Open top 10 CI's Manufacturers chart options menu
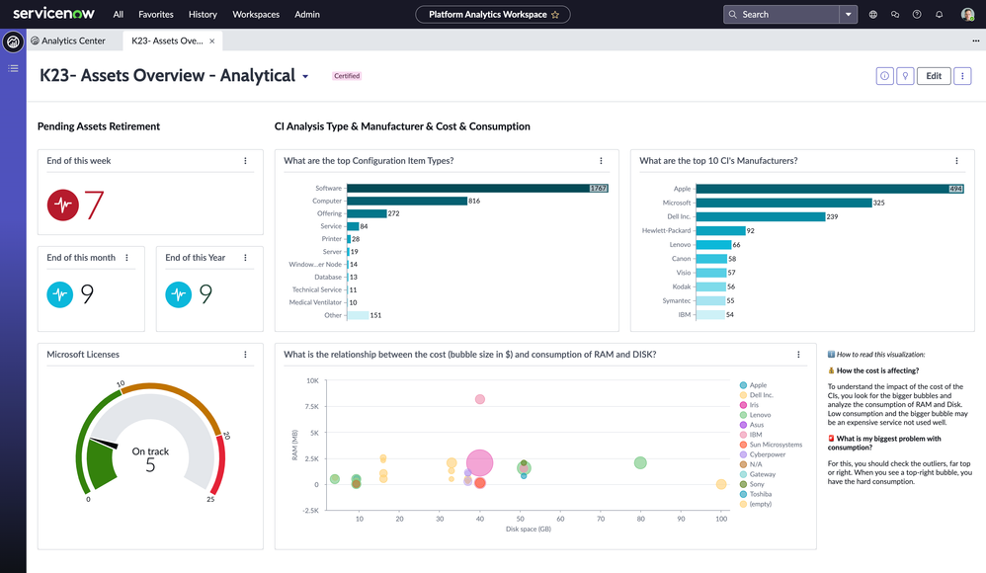This screenshot has height=573, width=986. coord(957,161)
